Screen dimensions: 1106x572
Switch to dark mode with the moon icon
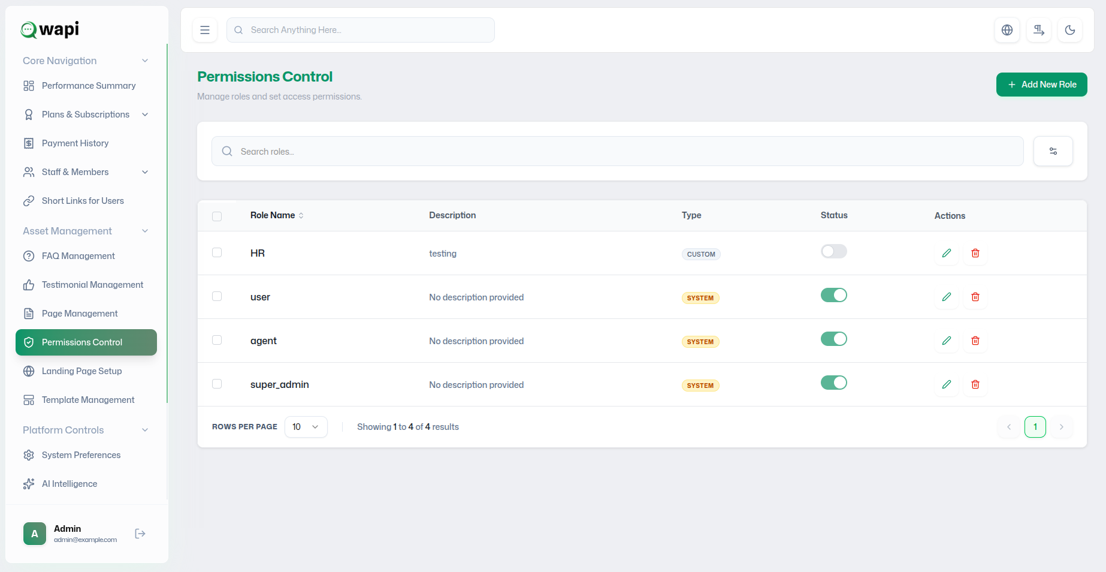coord(1070,30)
